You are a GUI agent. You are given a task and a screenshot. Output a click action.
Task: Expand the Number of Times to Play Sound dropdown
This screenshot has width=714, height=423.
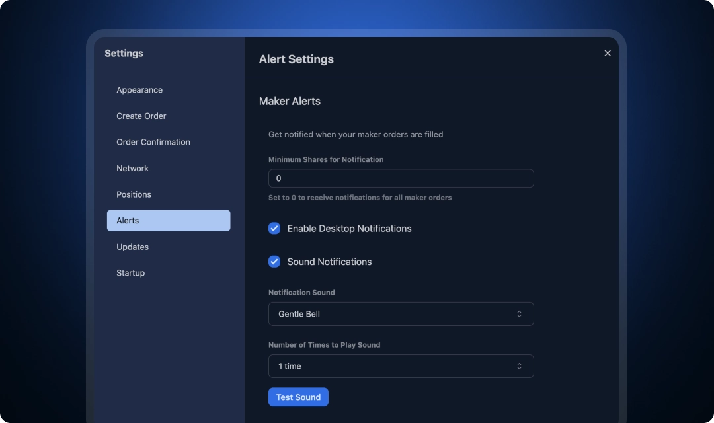(401, 365)
